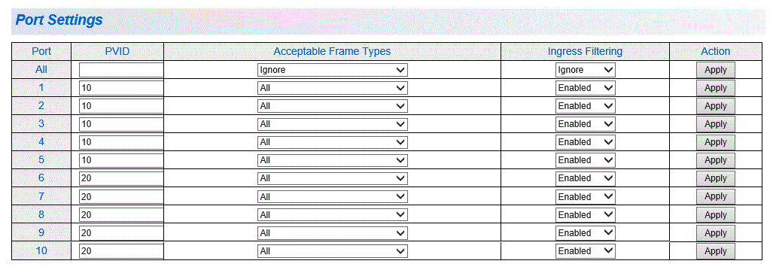Screen dimensions: 773x276
Task: Apply settings for port 10
Action: (715, 251)
